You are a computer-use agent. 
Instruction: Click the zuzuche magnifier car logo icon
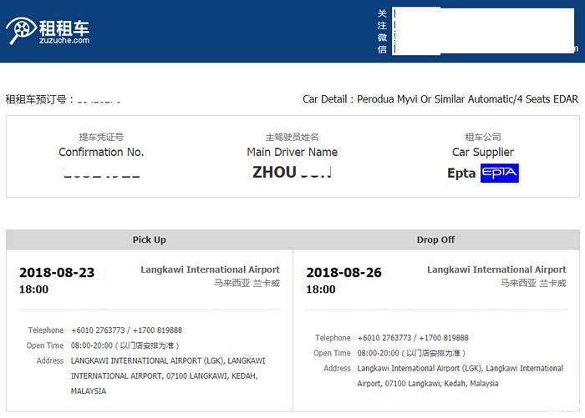[x=20, y=31]
